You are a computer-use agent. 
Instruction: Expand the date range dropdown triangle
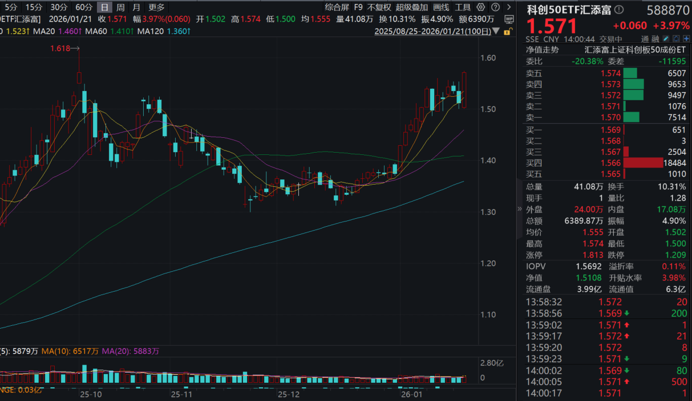[496, 31]
